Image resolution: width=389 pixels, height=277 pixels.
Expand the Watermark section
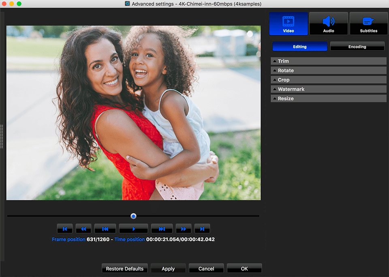coord(328,89)
